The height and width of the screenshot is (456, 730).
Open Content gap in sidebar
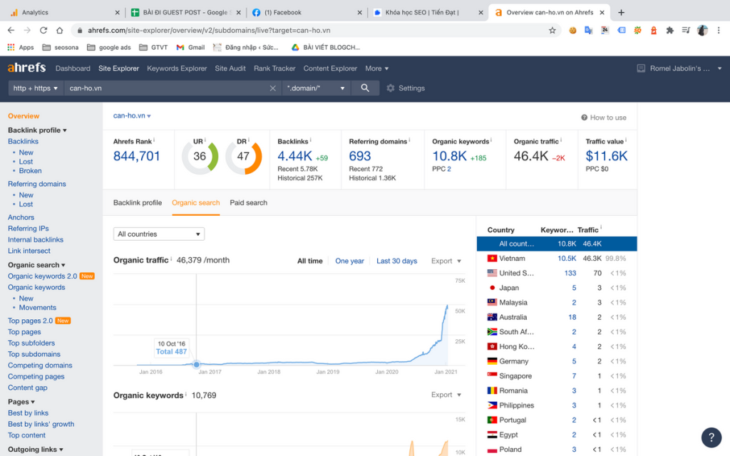click(28, 388)
